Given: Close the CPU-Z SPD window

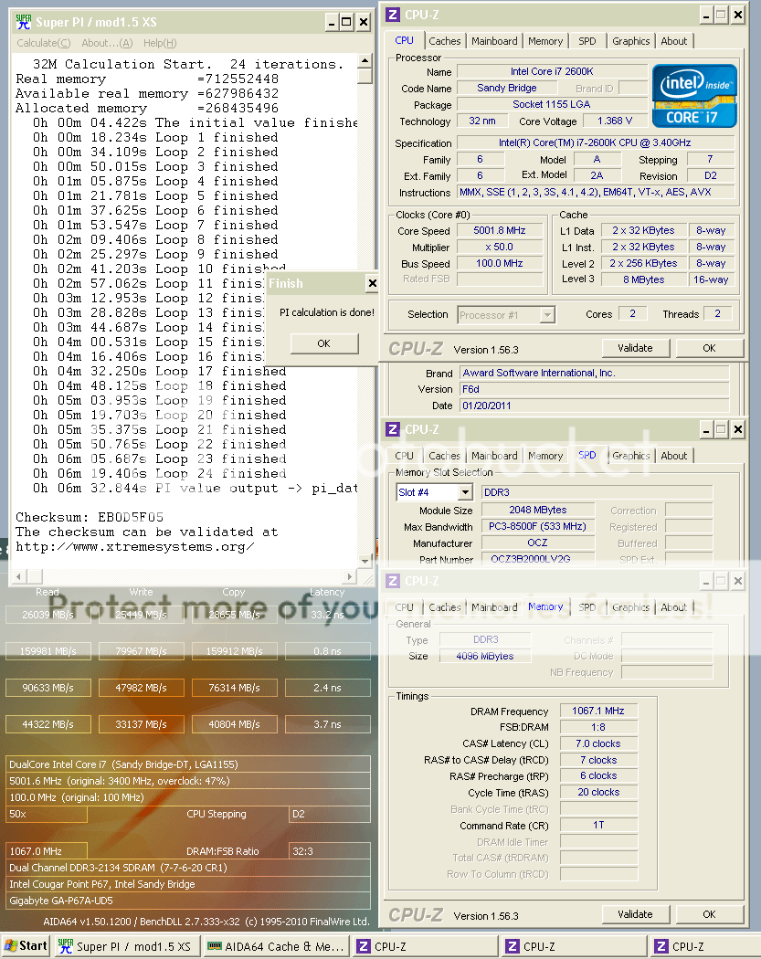Looking at the screenshot, I should (x=738, y=429).
